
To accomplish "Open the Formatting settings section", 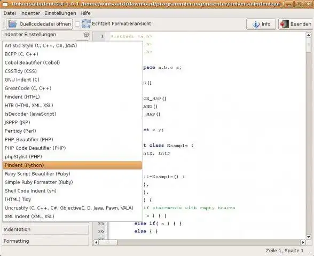I will click(x=46, y=241).
